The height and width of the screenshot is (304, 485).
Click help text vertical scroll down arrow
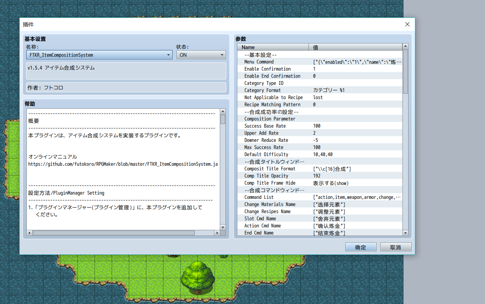click(x=223, y=227)
